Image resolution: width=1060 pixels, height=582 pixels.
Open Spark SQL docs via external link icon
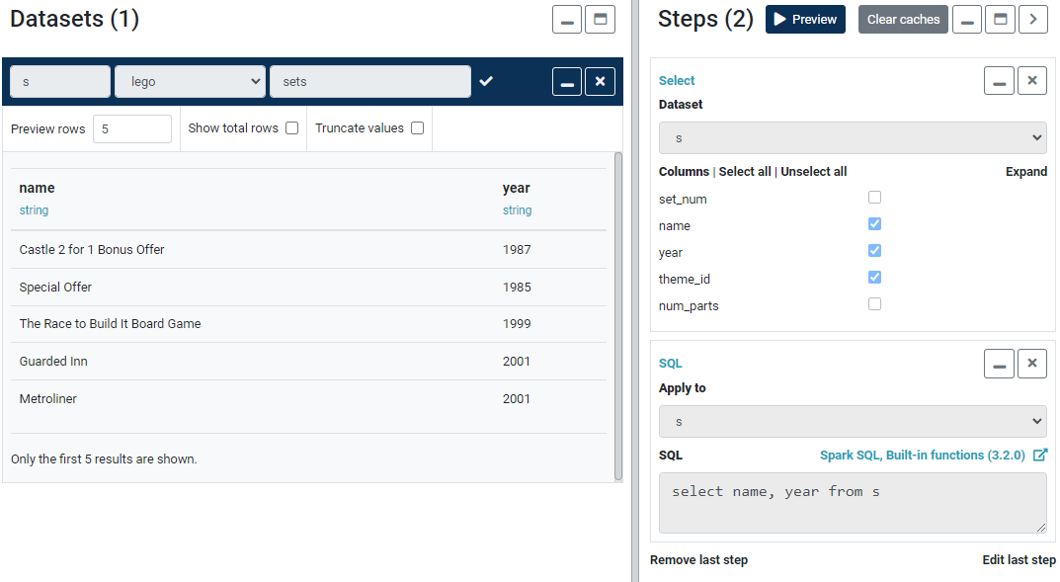pos(1041,455)
